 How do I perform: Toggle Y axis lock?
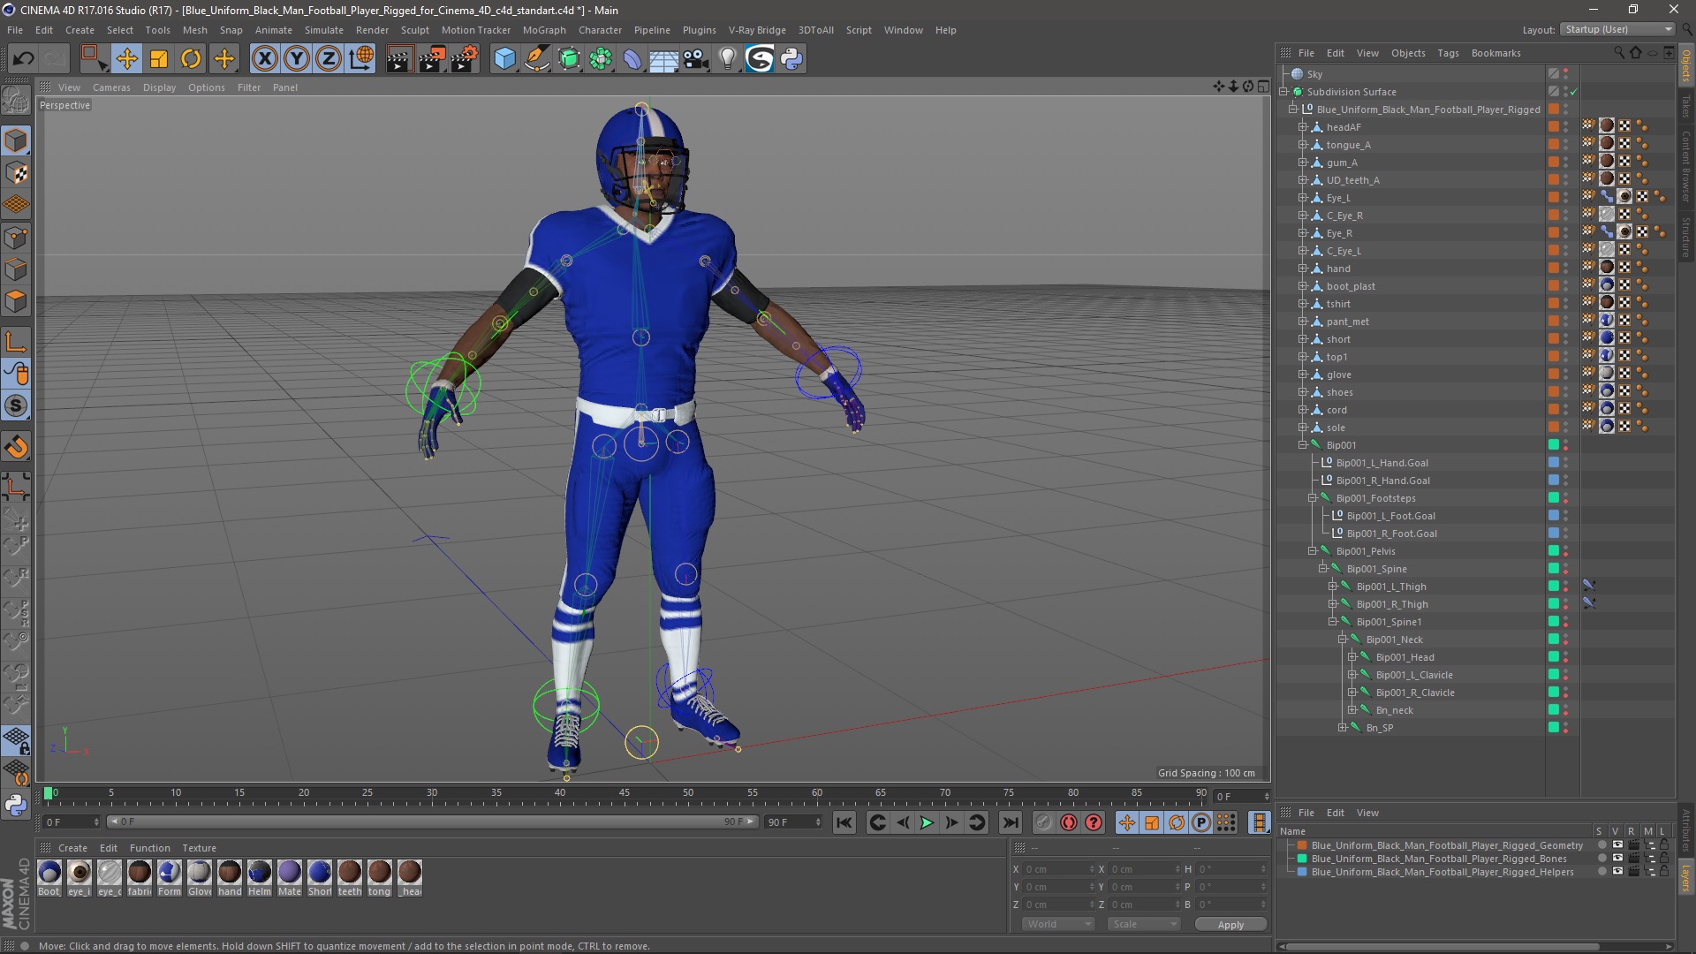click(297, 59)
